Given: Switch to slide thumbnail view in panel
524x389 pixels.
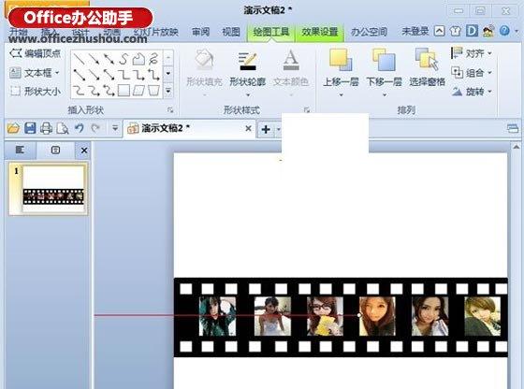Looking at the screenshot, I should pyautogui.click(x=55, y=150).
